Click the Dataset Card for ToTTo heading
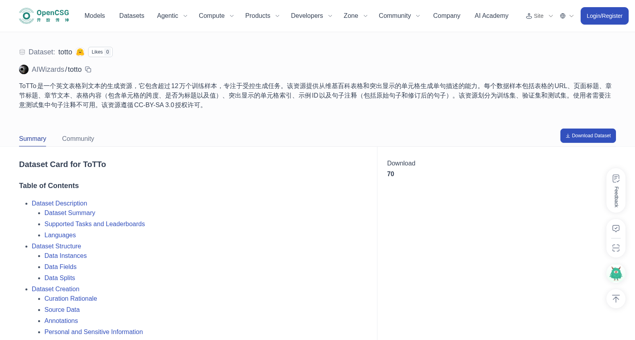The image size is (635, 340). [62, 164]
